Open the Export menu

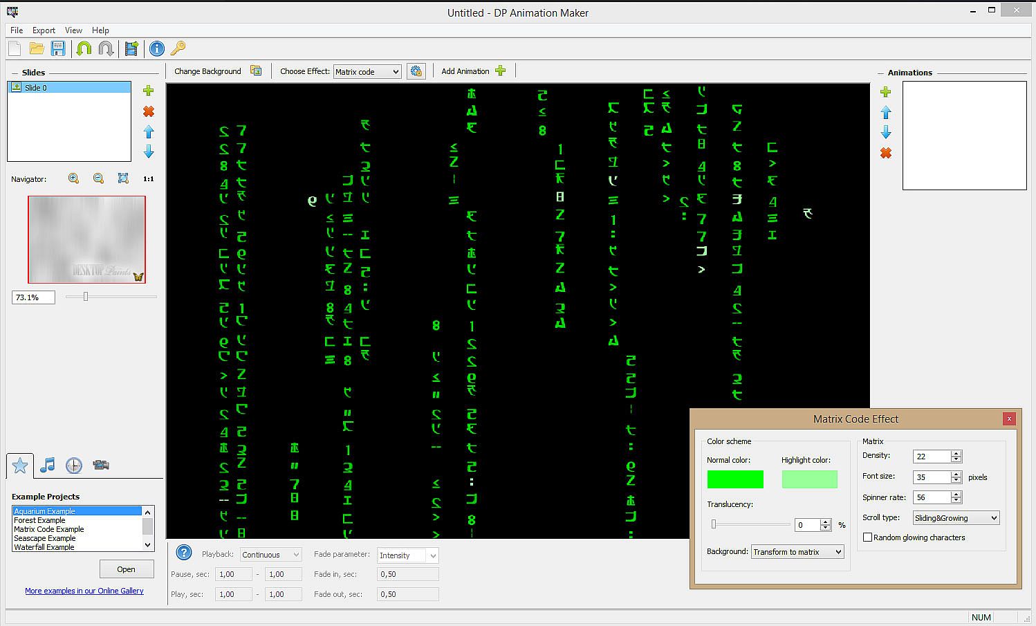(44, 30)
